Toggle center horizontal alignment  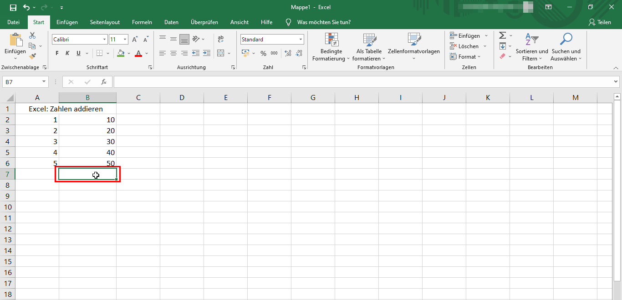(x=173, y=53)
